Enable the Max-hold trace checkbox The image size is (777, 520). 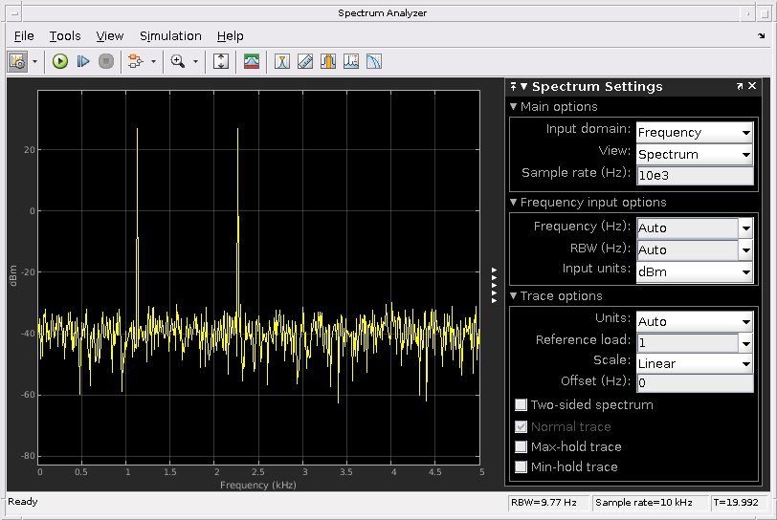[522, 447]
